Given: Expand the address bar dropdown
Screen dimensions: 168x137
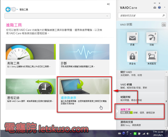Looking at the screenshot, I should [x=107, y=16].
